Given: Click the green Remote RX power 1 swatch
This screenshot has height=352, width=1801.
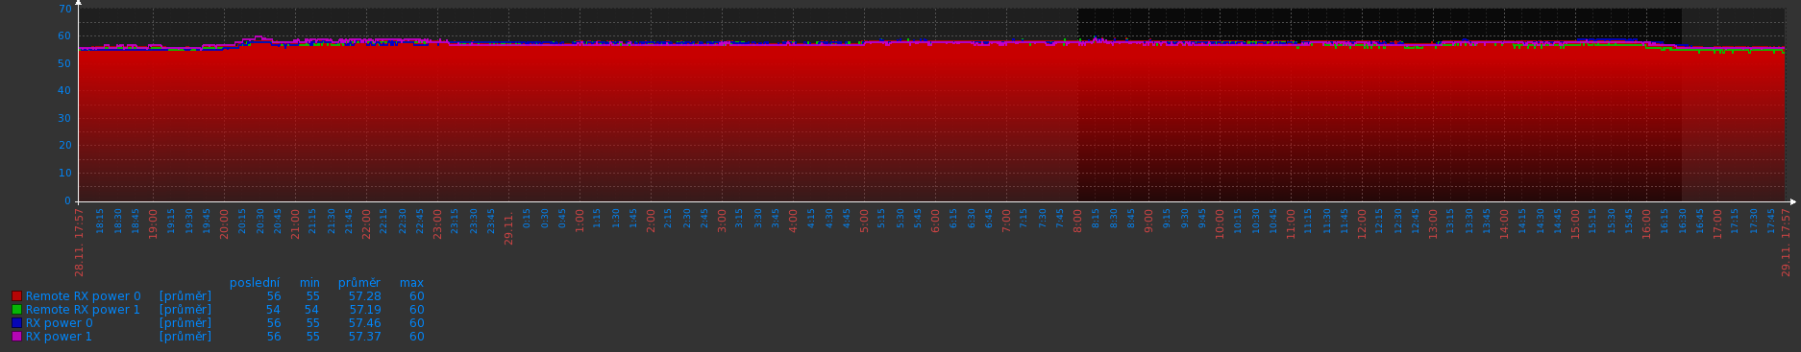Looking at the screenshot, I should click(x=16, y=310).
